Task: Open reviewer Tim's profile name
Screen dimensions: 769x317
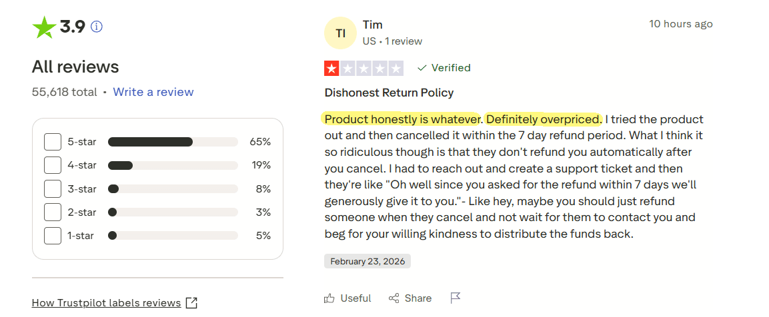Action: [373, 25]
